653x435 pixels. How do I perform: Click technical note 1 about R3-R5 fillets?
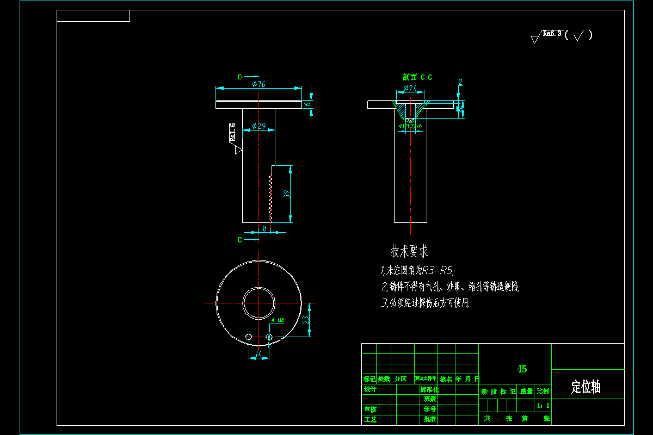pyautogui.click(x=418, y=270)
